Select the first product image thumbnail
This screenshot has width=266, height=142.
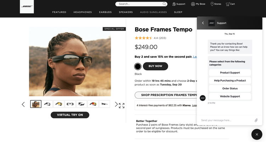(36, 104)
